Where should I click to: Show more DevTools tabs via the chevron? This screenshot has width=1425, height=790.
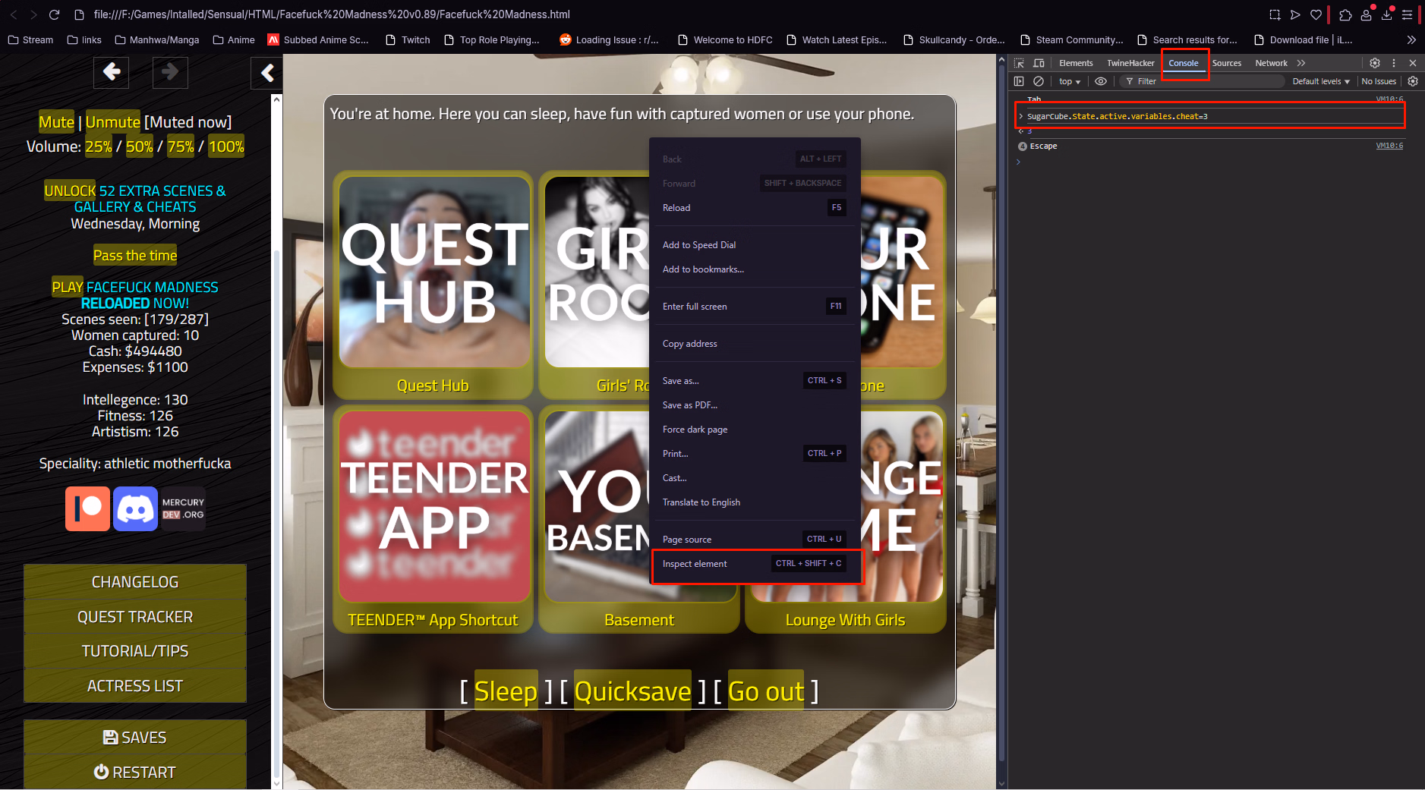pyautogui.click(x=1301, y=63)
